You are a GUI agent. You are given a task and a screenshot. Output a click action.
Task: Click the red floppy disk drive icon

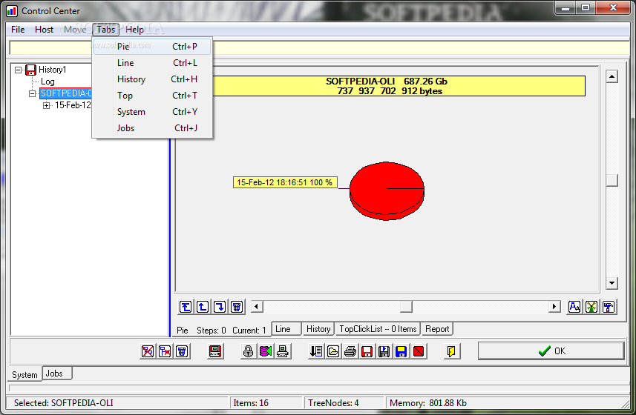click(215, 351)
